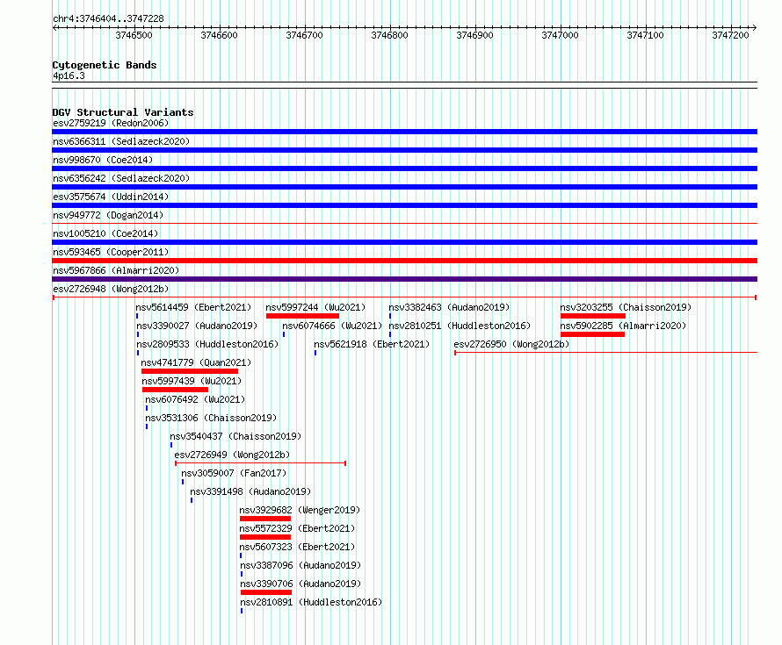782x645 pixels.
Task: Click nsv3059007 (Fan2017) label
Action: tap(234, 473)
